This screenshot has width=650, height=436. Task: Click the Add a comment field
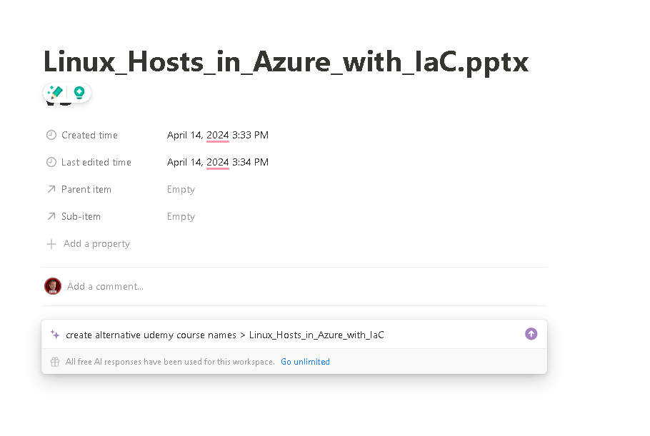tap(105, 287)
